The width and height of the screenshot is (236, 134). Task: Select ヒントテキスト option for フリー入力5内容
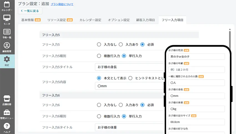tap(130, 78)
